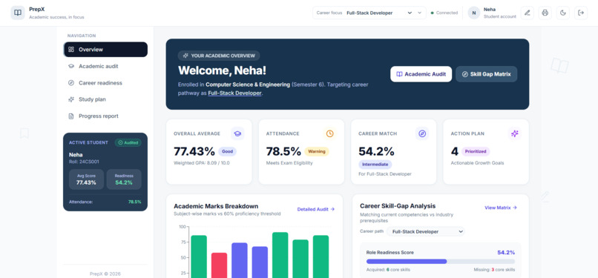Click the Academic Audit banner button
Screen dimensions: 598x278
pos(421,74)
